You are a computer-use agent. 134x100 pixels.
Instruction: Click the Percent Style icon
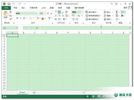(x=79, y=16)
